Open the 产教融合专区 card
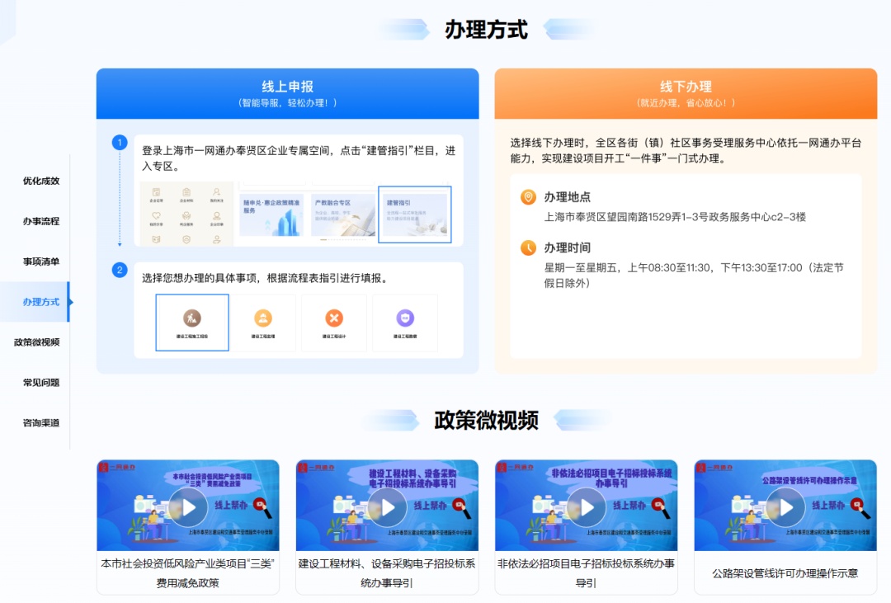891x603 pixels. [x=343, y=214]
